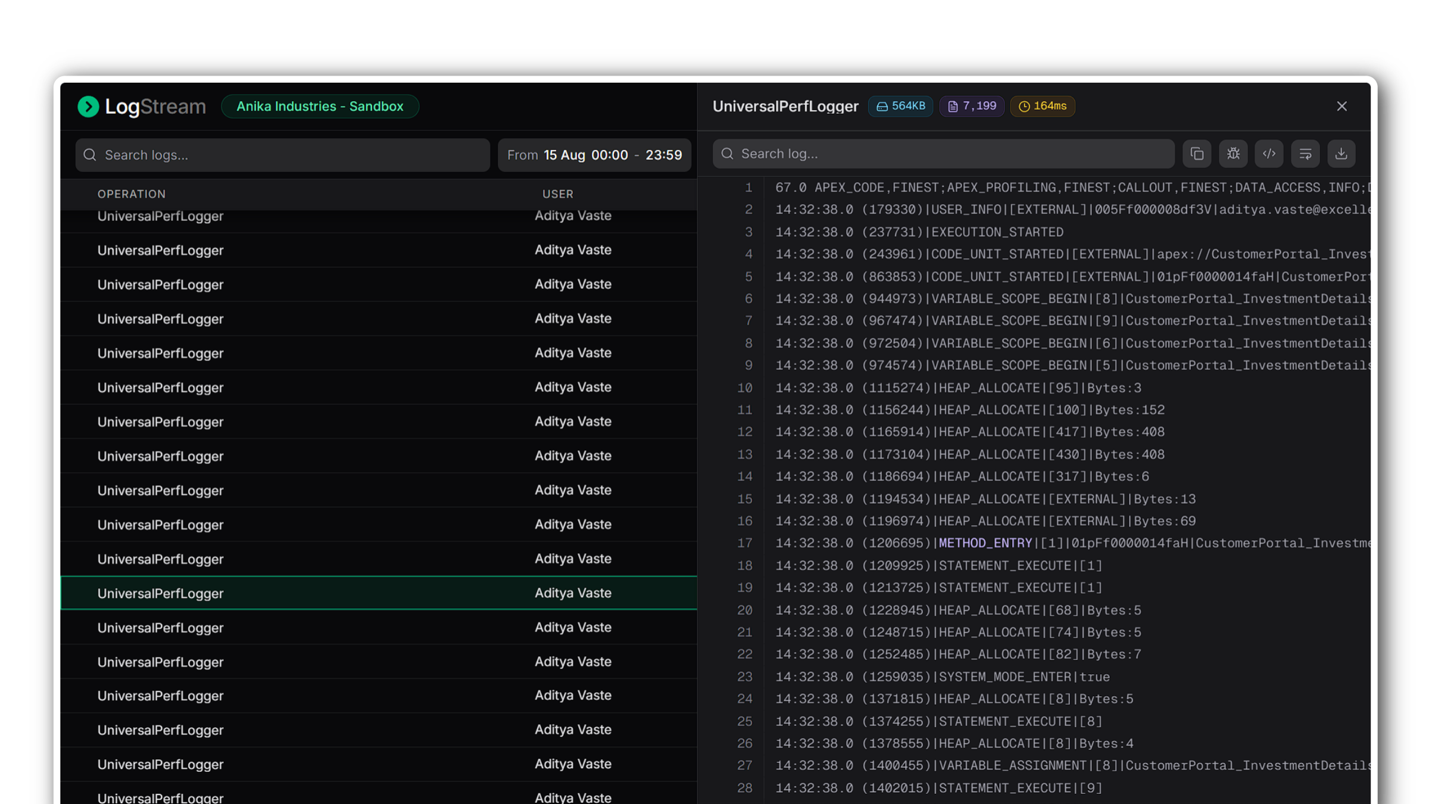Click the 164ms duration badge
Image resolution: width=1429 pixels, height=804 pixels.
point(1043,106)
